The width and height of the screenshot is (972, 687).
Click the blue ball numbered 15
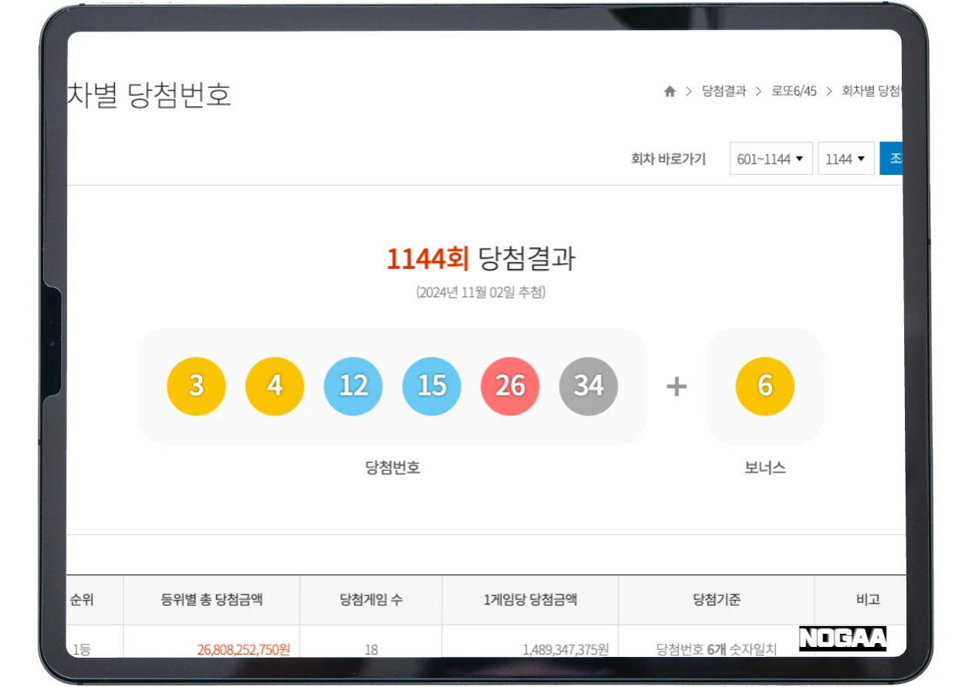click(x=432, y=386)
